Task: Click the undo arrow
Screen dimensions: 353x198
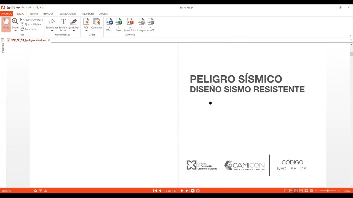Action: pos(23,7)
